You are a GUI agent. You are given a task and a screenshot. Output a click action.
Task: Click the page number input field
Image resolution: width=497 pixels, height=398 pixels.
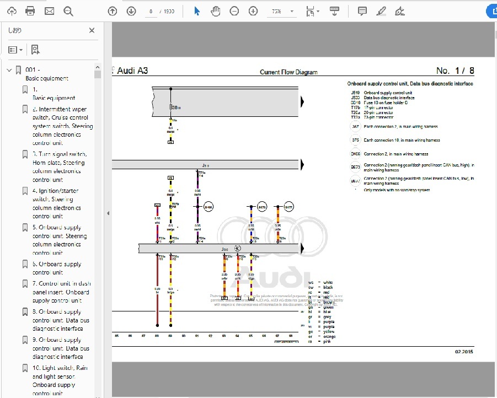tap(151, 12)
